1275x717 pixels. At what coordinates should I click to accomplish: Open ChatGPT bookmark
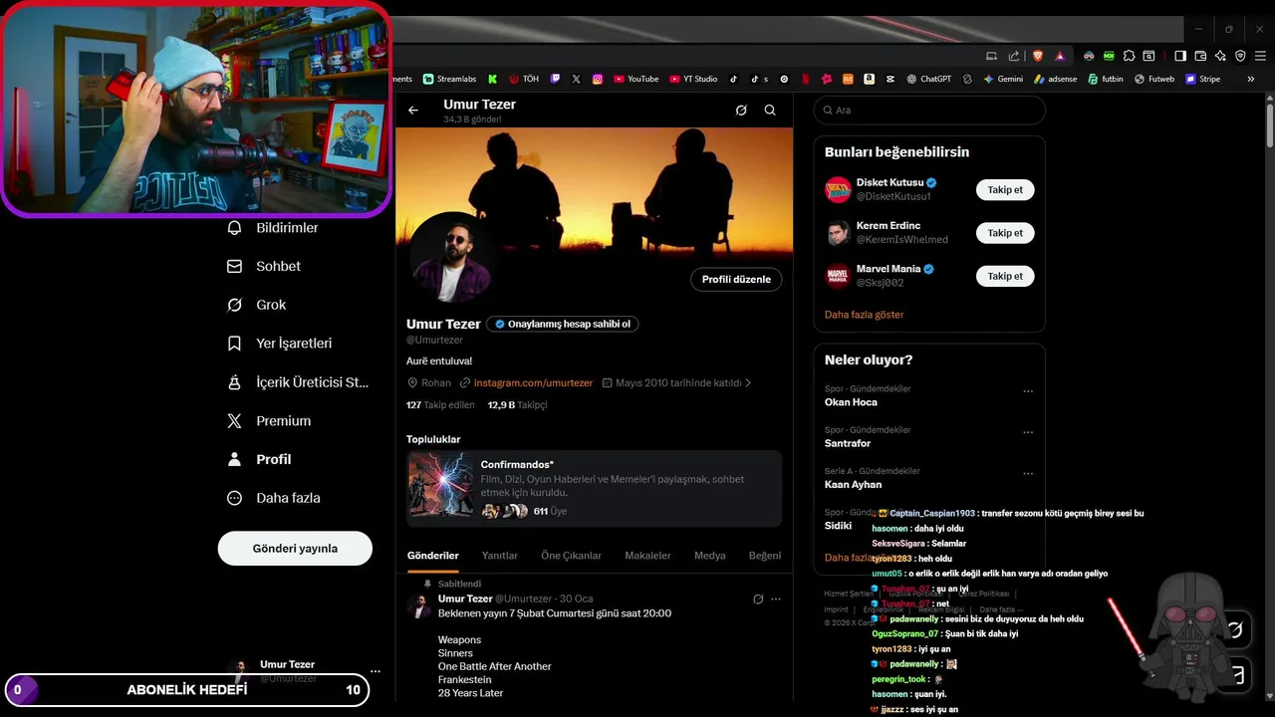928,79
